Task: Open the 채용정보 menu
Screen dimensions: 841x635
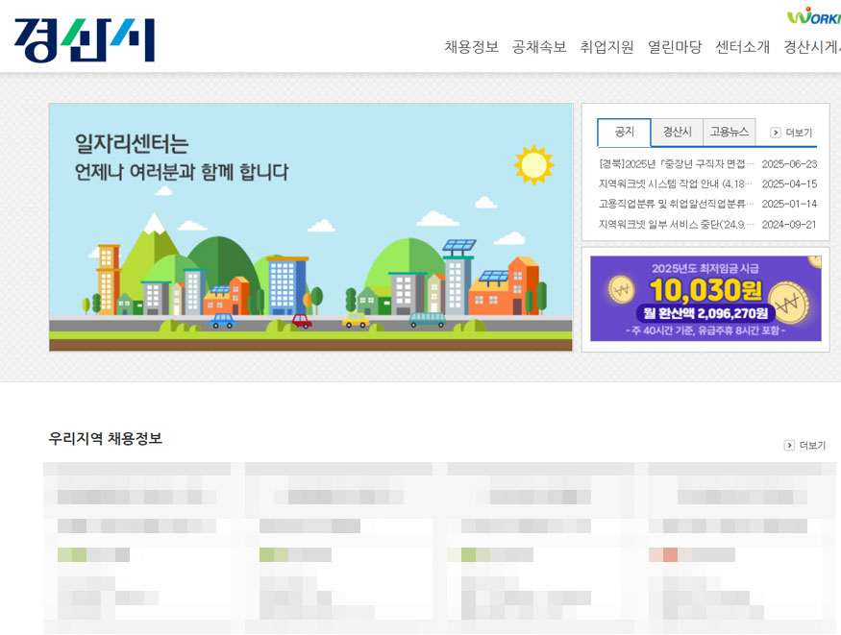Action: [x=469, y=46]
